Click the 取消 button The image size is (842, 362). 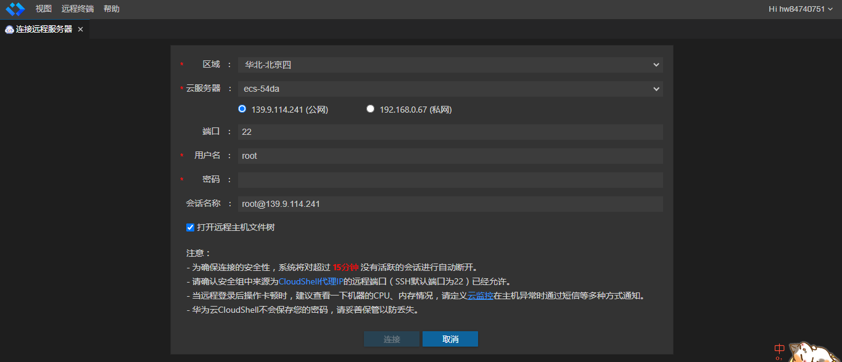[450, 339]
